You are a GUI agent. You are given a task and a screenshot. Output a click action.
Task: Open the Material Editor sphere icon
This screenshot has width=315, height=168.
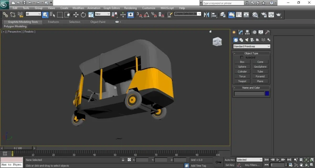(x=255, y=15)
